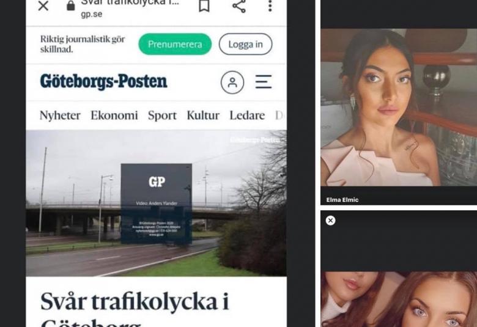The height and width of the screenshot is (327, 477).
Task: Open the Ledare section
Action: [247, 116]
